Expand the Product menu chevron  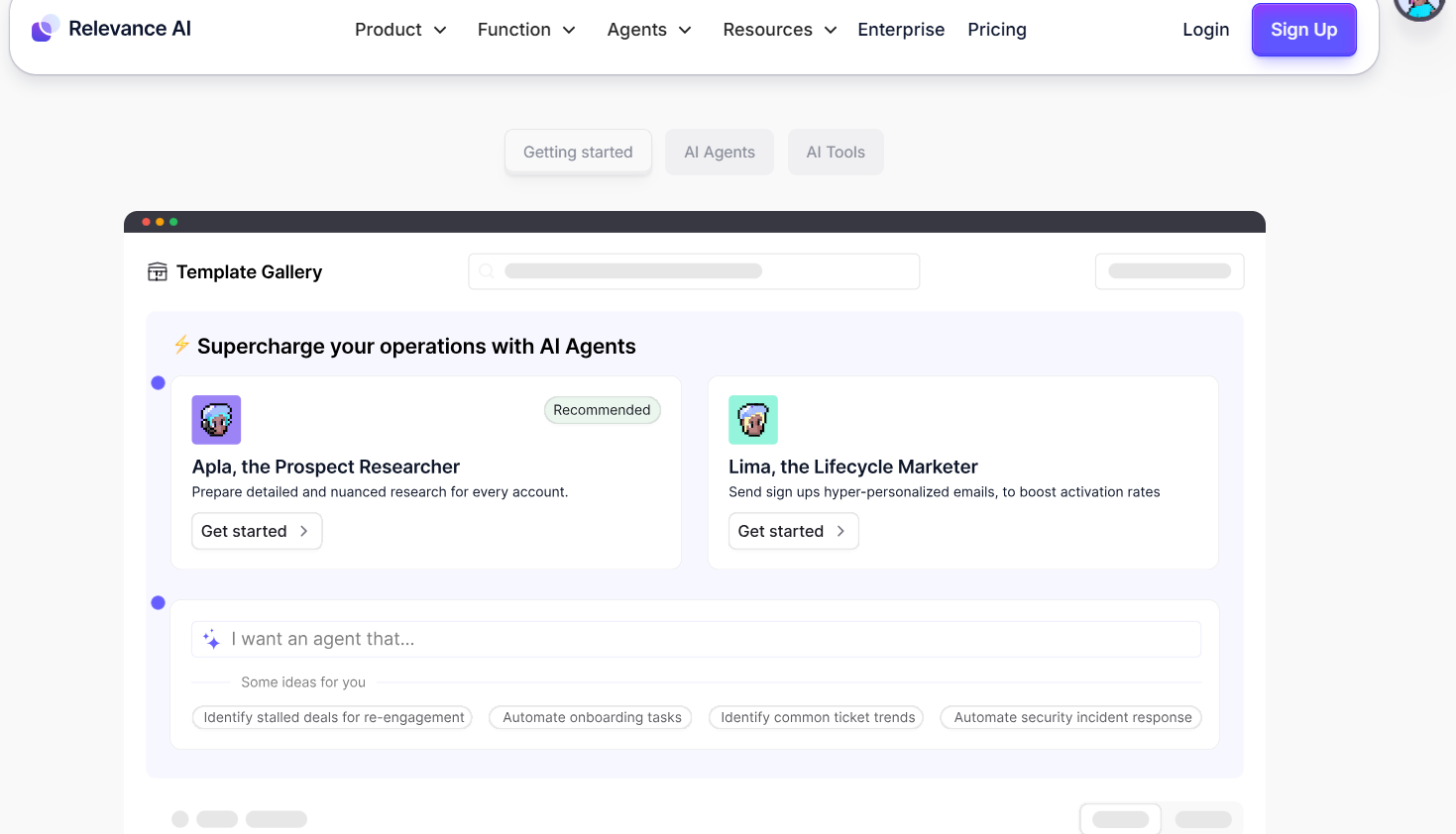(x=440, y=30)
